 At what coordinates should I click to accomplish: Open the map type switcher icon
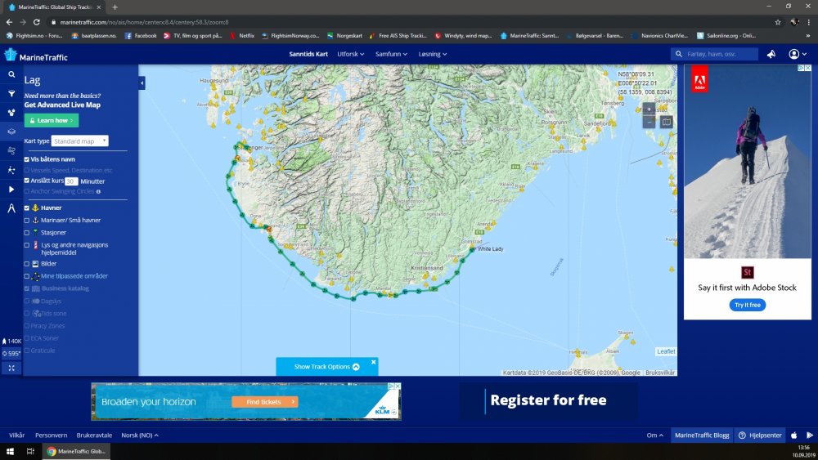[x=666, y=122]
